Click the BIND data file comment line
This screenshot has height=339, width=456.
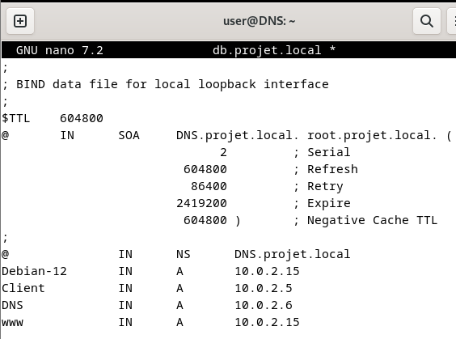pos(166,84)
